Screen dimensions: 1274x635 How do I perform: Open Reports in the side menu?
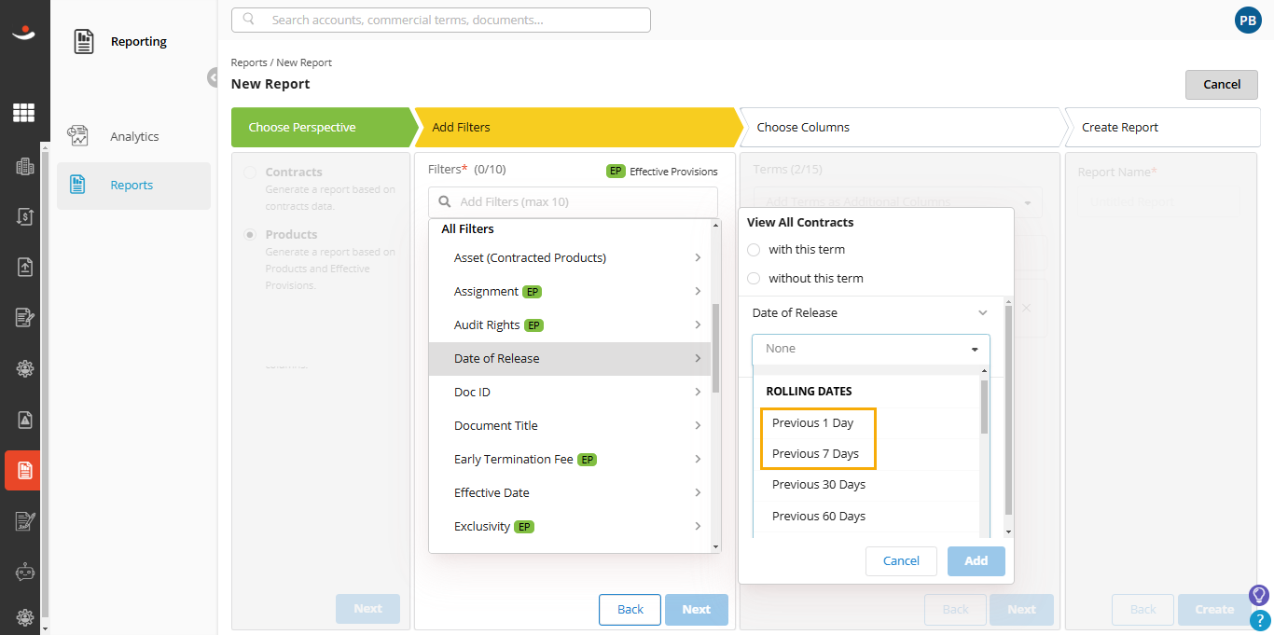pos(133,185)
